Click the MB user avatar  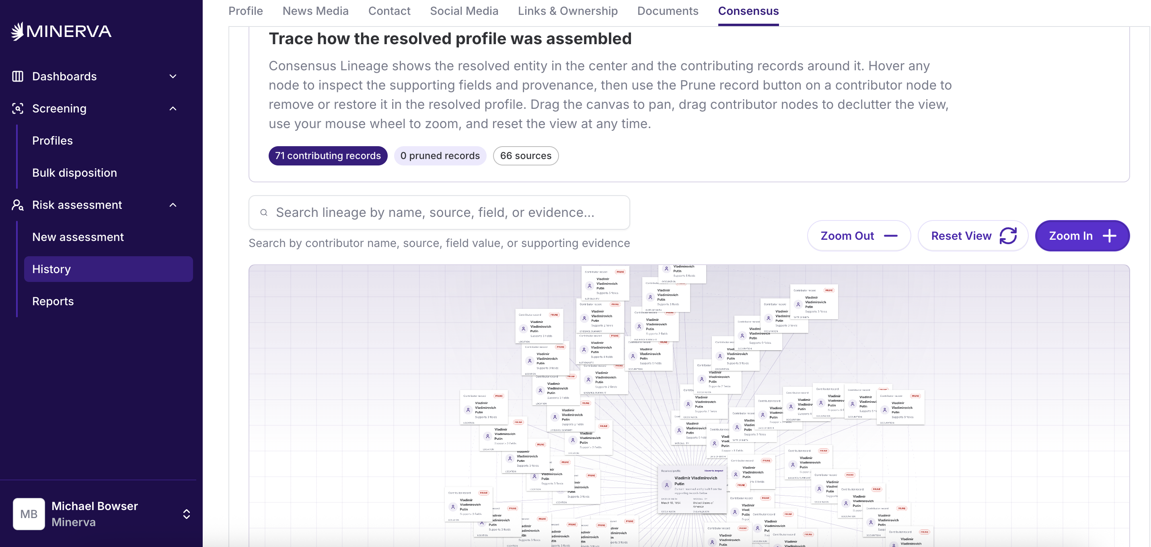coord(29,514)
